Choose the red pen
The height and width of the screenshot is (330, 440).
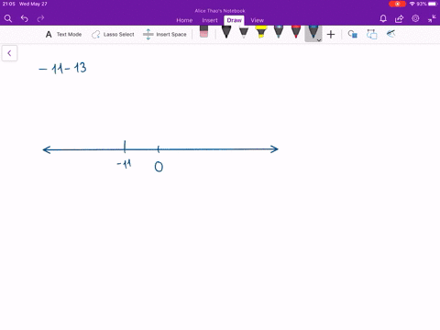296,32
